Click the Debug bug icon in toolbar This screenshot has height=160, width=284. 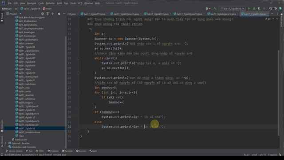pos(254,8)
